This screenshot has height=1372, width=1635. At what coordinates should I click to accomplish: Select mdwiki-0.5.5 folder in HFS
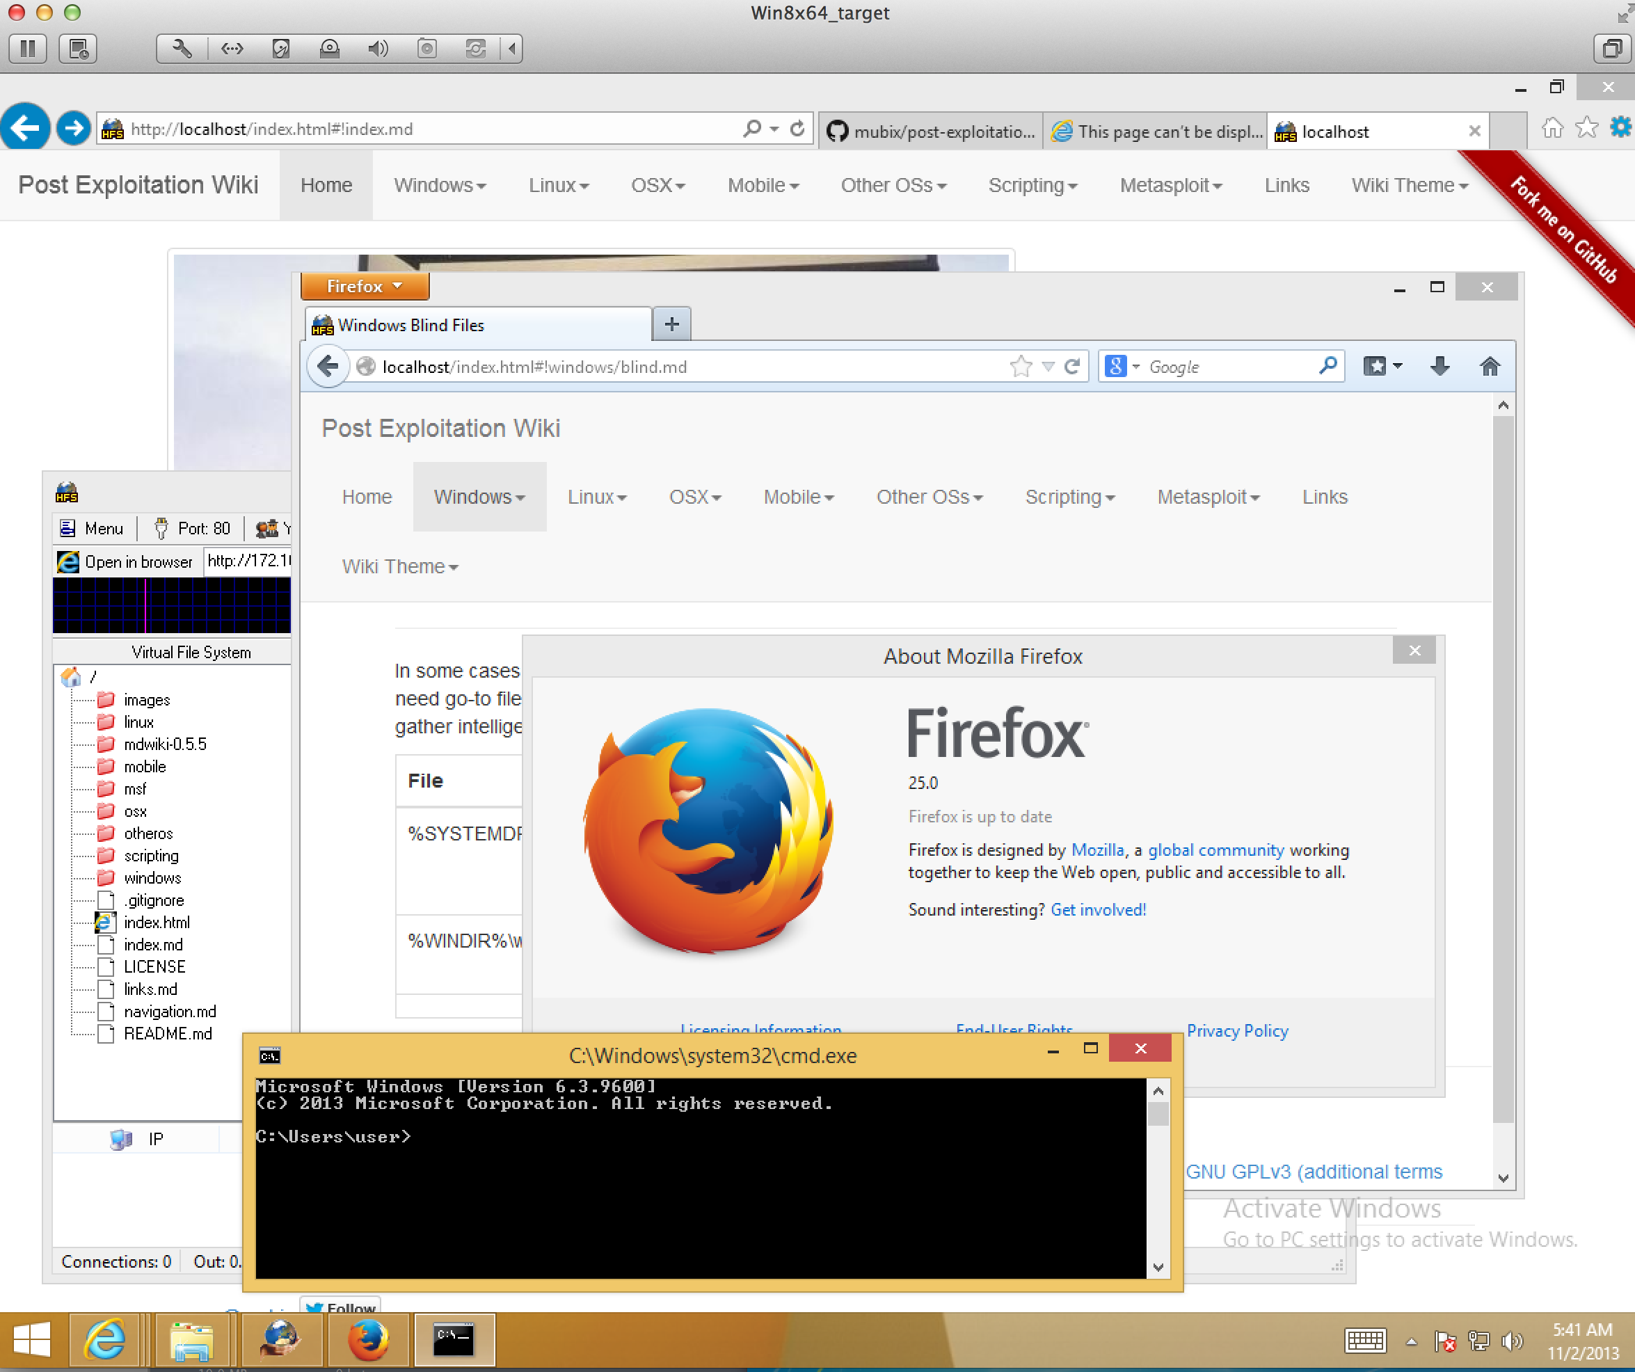pyautogui.click(x=165, y=744)
